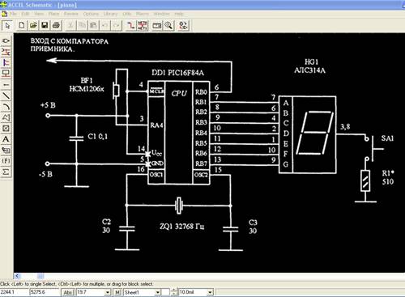Toggle the M button in status bar
Image resolution: width=405 pixels, height=297 pixels.
[117, 292]
